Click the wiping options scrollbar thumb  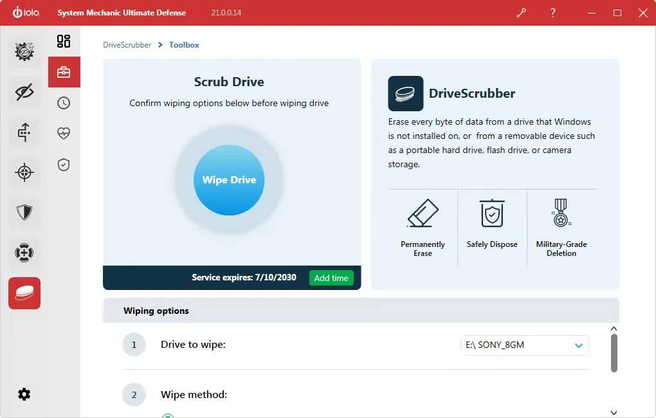tap(614, 353)
